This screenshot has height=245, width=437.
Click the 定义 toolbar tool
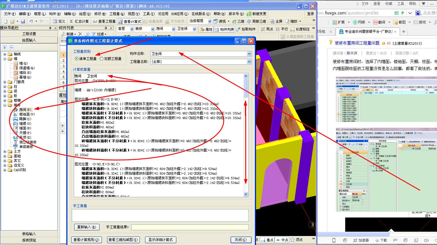tap(59, 21)
